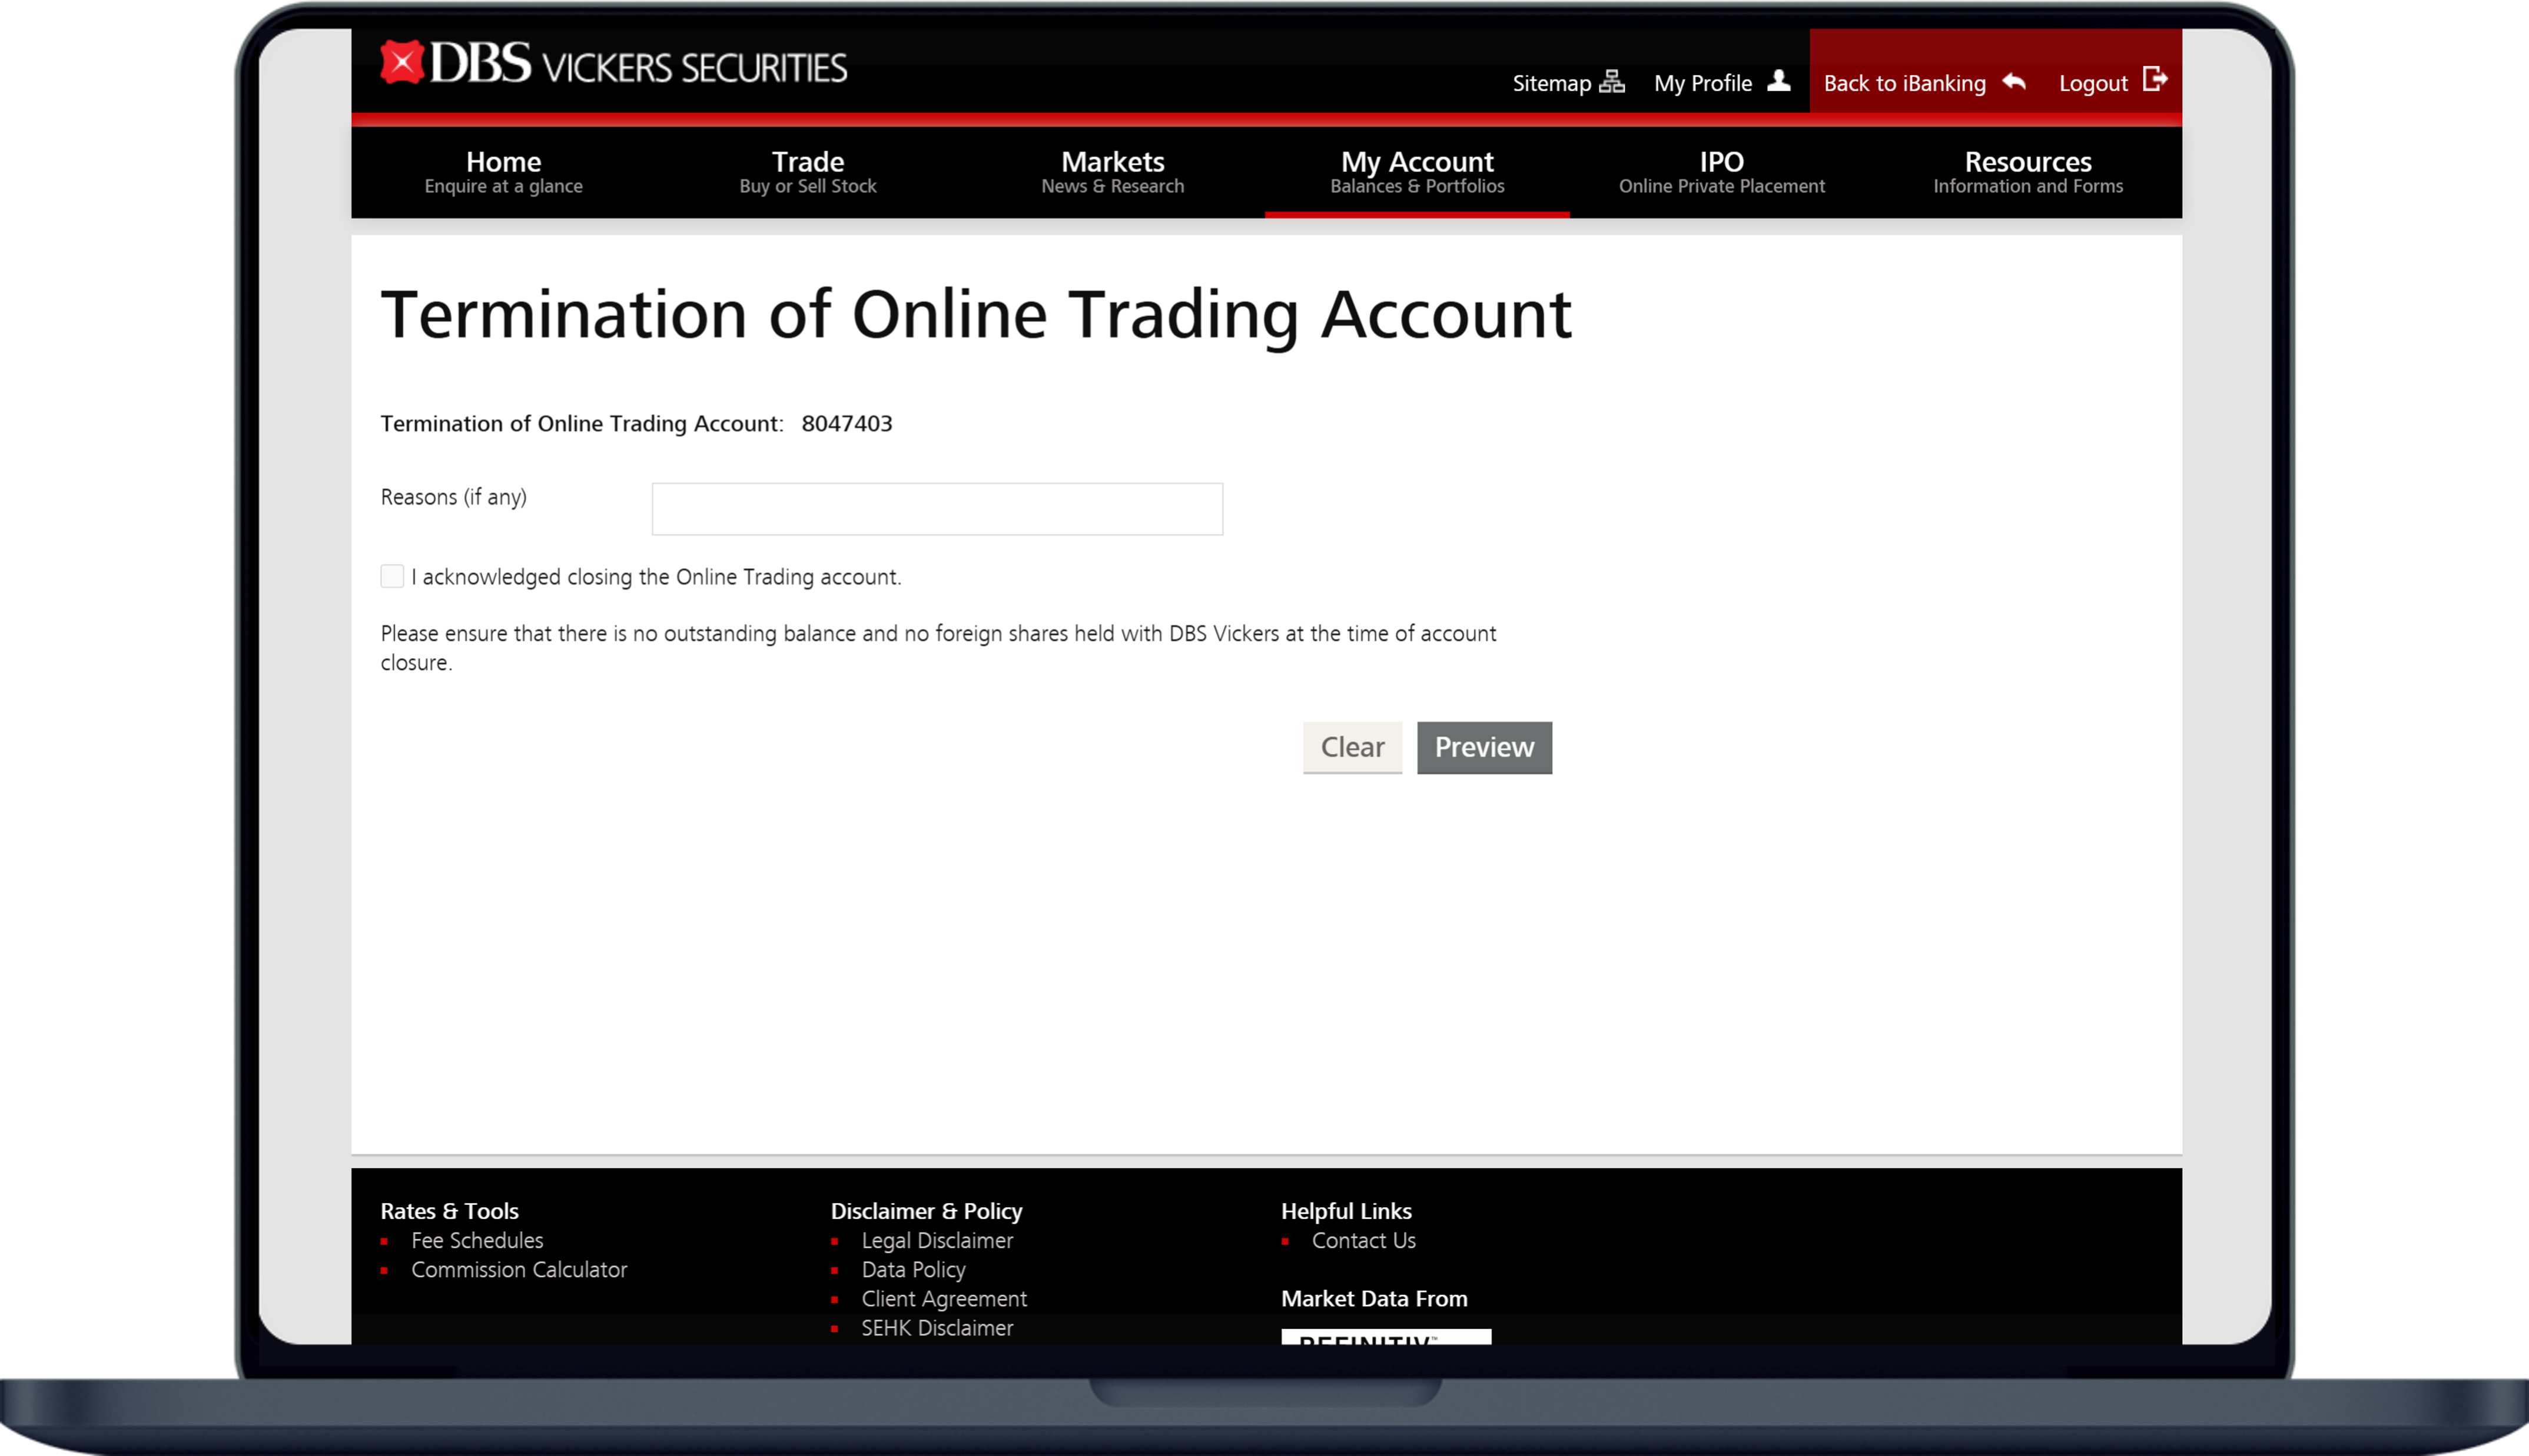2529x1456 pixels.
Task: Navigate to IPO Online Private Placement
Action: point(1721,171)
